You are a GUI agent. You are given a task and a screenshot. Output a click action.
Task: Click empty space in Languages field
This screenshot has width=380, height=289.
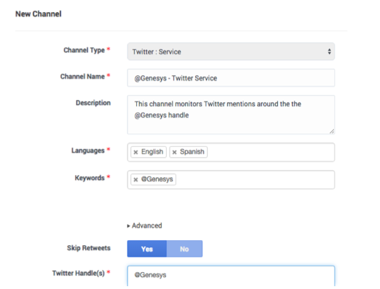[270, 152]
